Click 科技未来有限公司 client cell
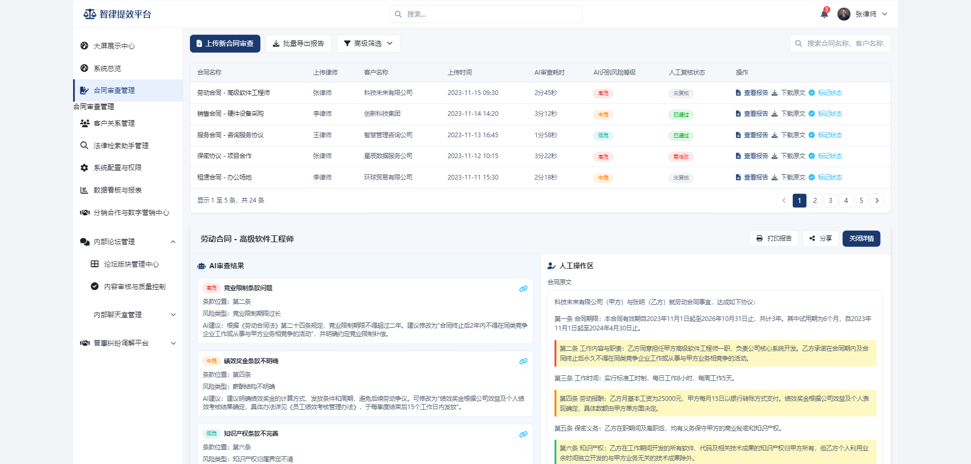971x464 pixels. [388, 93]
